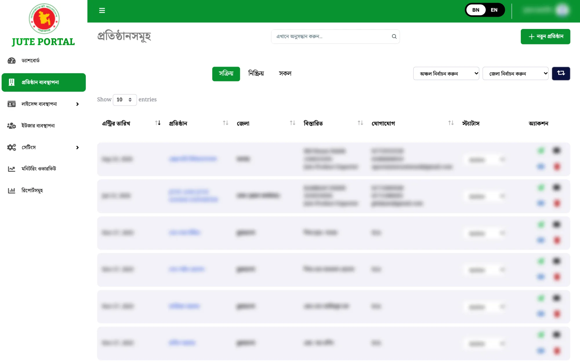The height and width of the screenshot is (362, 580).
Task: Open the জেলা নির্বাচন করুন dropdown
Action: [x=515, y=74]
